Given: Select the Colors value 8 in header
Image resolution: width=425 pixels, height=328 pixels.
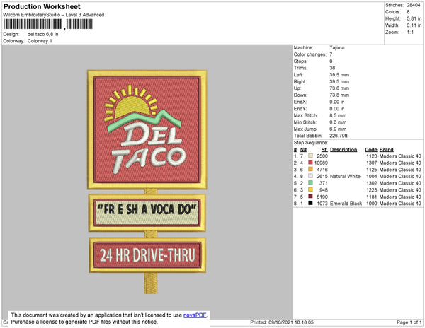Looking at the screenshot, I should (x=408, y=12).
